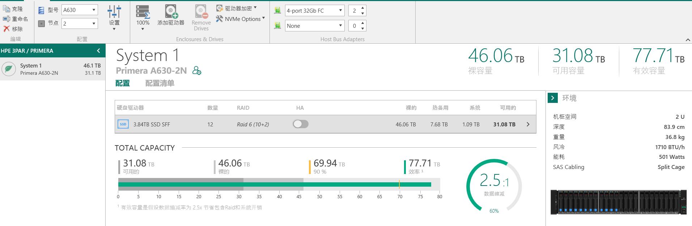The height and width of the screenshot is (226, 692).
Task: Click the 节点 nodes icon
Action: pos(42,23)
